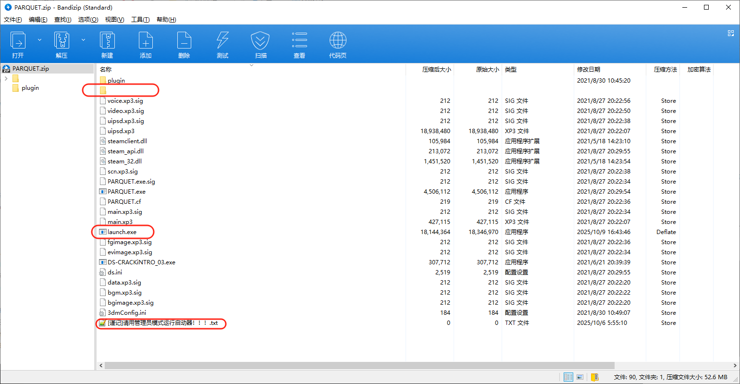The height and width of the screenshot is (384, 740).
Task: Sort by the 压缩后大小 column header
Action: click(x=436, y=70)
